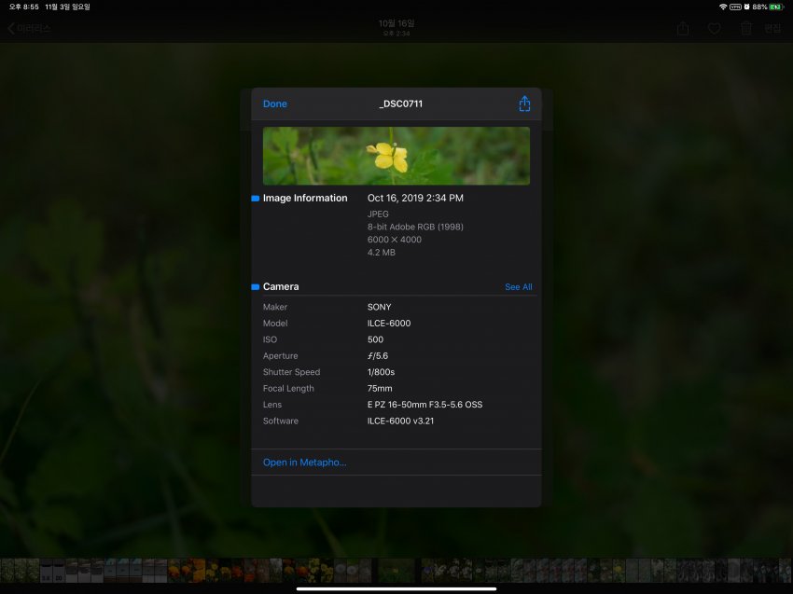This screenshot has height=594, width=793.
Task: Click the Software label
Action: (281, 421)
